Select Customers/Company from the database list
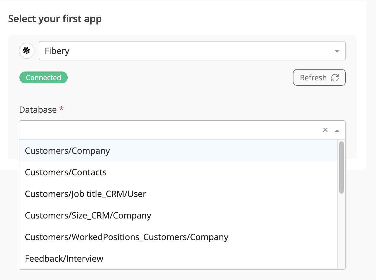The width and height of the screenshot is (376, 280). click(178, 151)
